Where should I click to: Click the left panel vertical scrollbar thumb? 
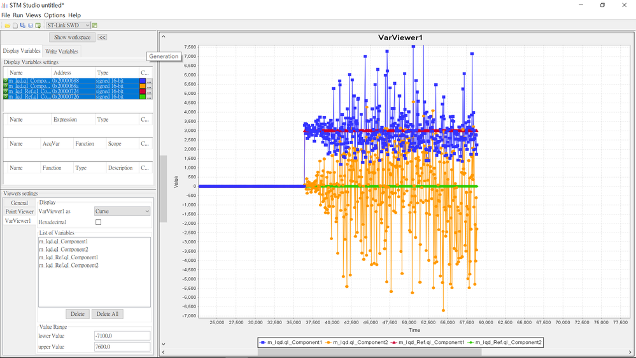click(163, 189)
